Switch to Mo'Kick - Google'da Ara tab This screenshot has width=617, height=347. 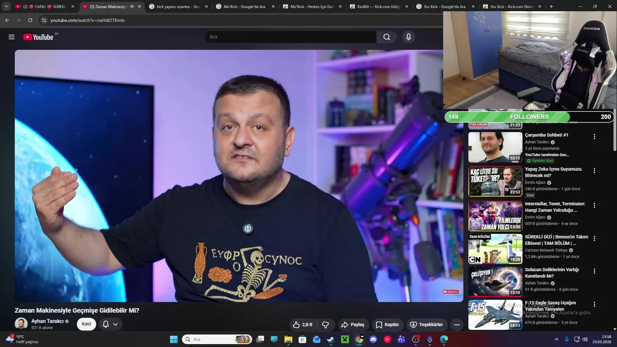(245, 7)
